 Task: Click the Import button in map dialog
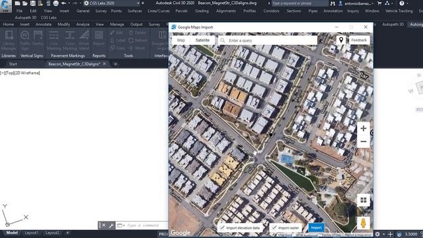(316, 227)
